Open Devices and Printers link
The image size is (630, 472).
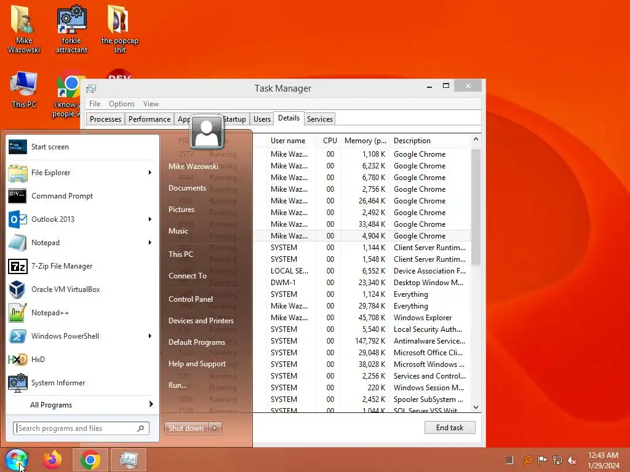click(x=201, y=321)
